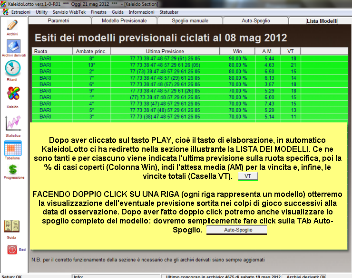The width and height of the screenshot is (352, 278).
Task: Select BARI row with ambata 5°
Action: pyautogui.click(x=190, y=111)
